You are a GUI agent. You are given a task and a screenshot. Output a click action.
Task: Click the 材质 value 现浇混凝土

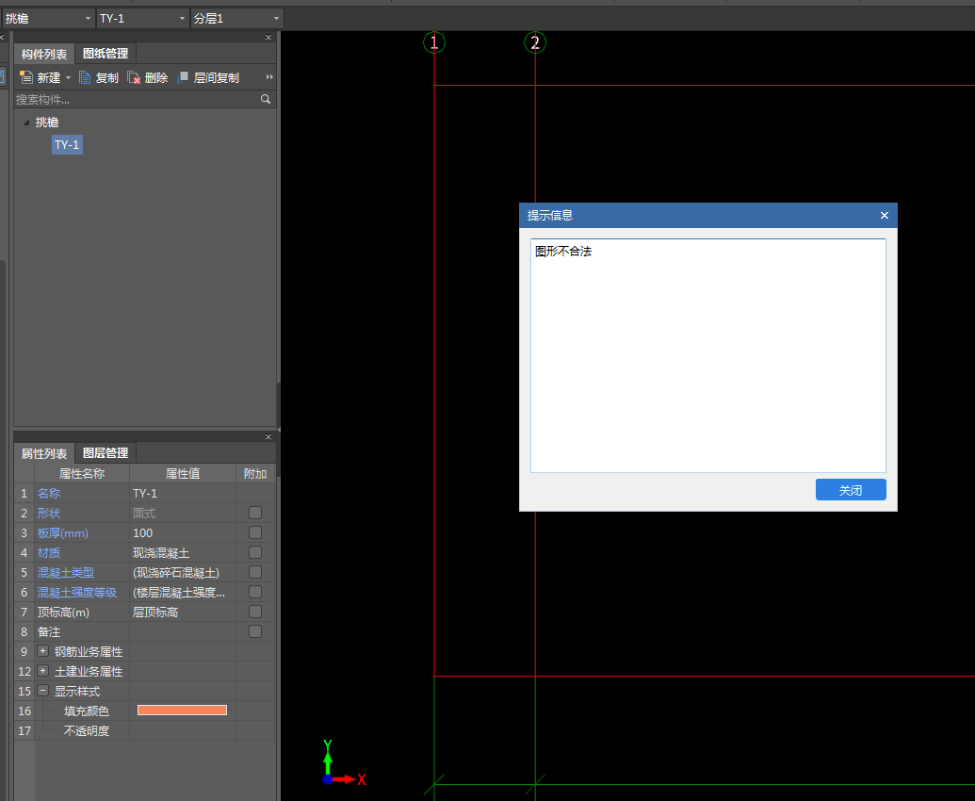click(x=183, y=553)
